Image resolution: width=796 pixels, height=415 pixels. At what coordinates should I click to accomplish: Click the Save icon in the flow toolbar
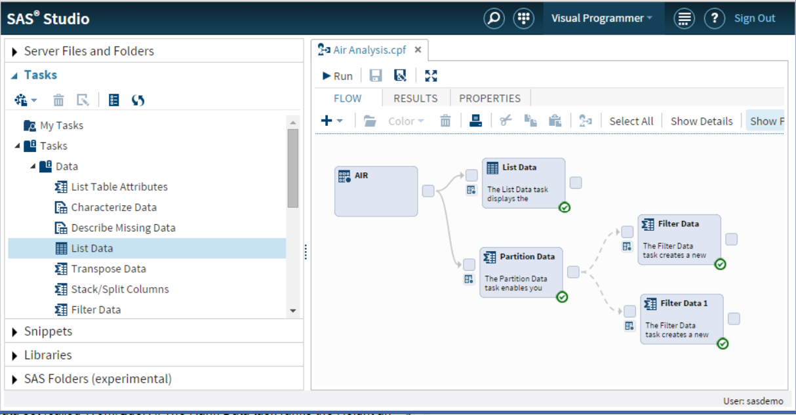(x=376, y=75)
